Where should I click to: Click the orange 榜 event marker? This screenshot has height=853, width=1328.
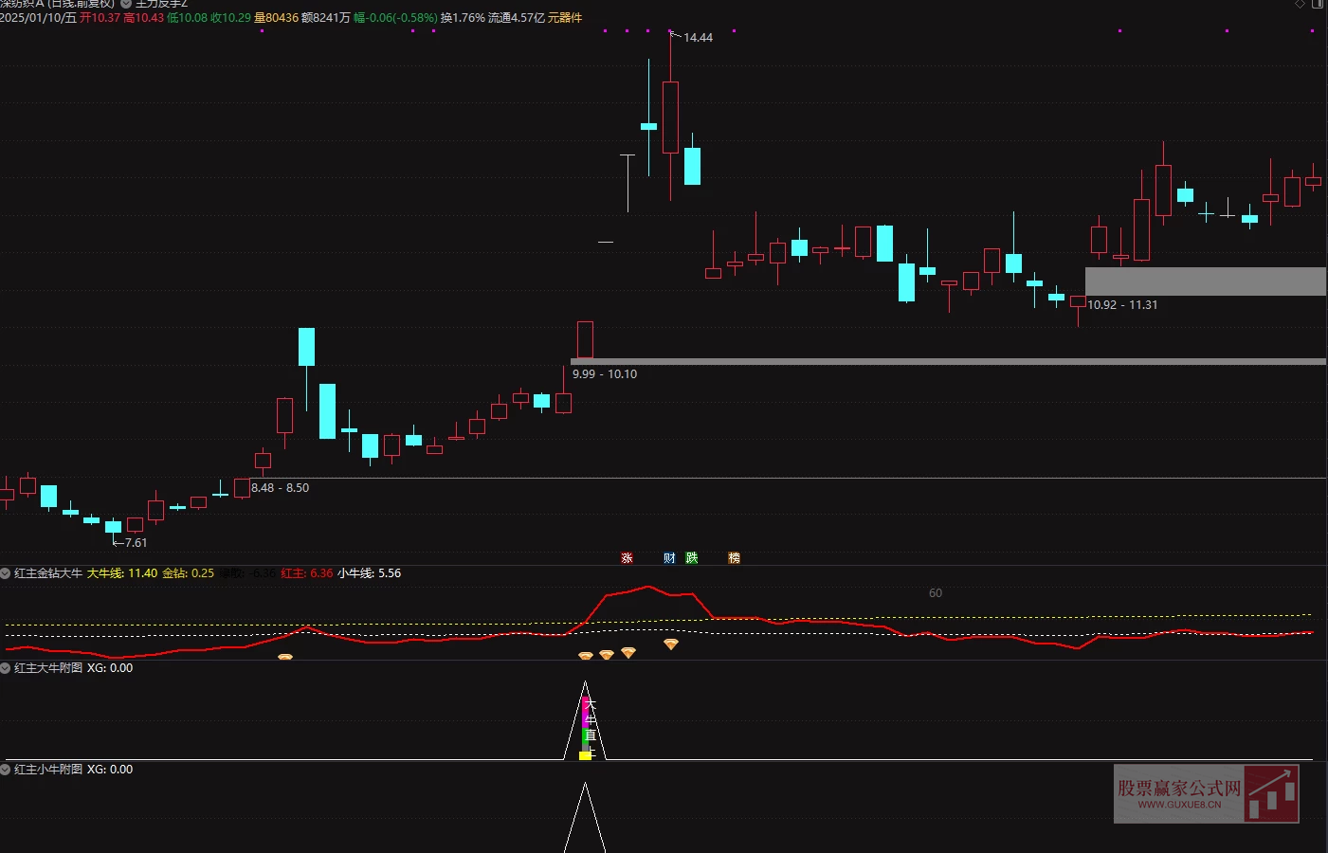734,558
